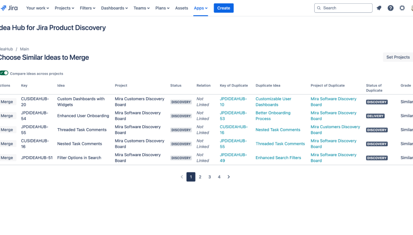Open the help question mark icon

tap(390, 8)
